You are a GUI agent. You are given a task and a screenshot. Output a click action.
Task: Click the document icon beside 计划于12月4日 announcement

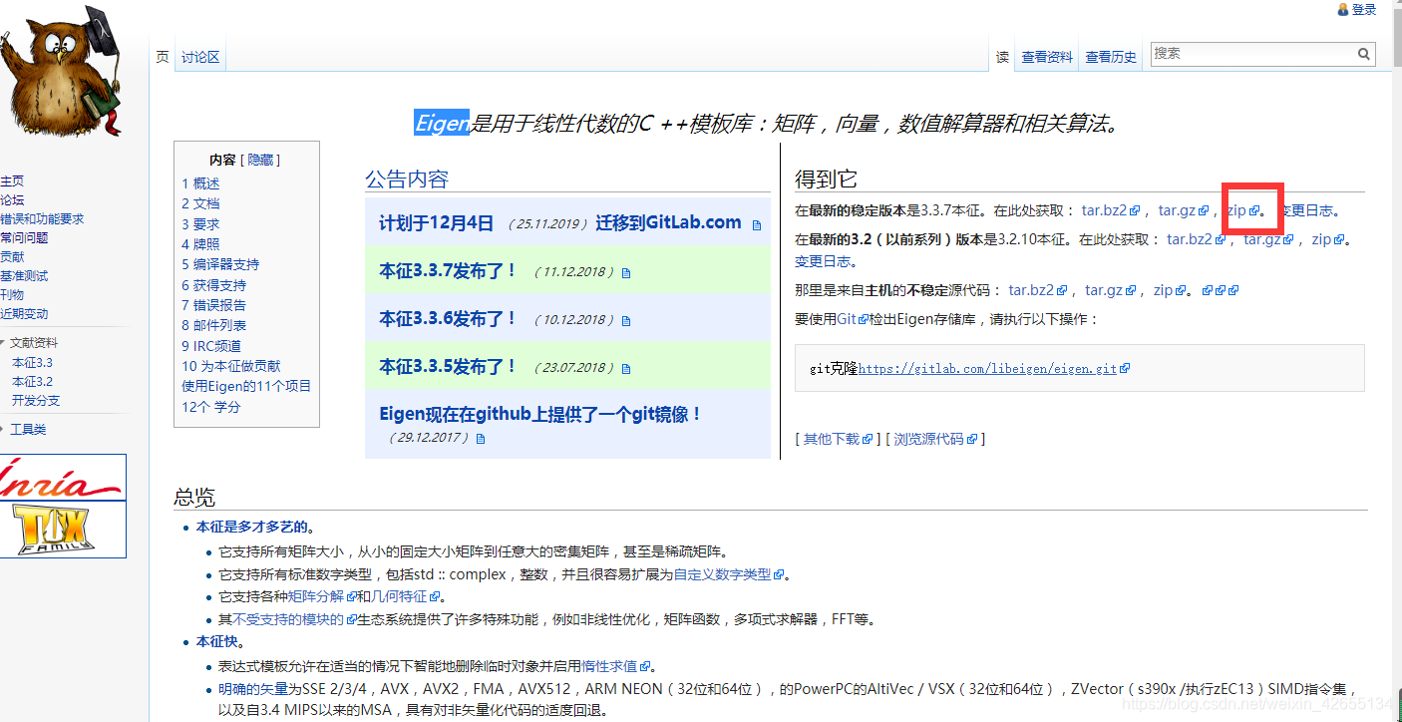click(756, 223)
